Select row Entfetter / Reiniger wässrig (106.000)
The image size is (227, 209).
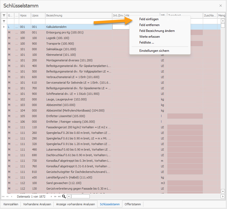coord(114,122)
